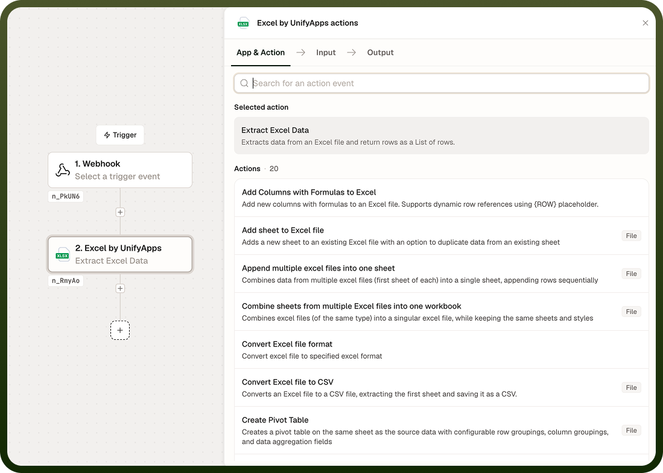
Task: Switch to the Input tab
Action: point(326,52)
